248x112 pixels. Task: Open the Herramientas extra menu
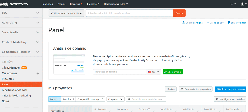tap(116, 4)
